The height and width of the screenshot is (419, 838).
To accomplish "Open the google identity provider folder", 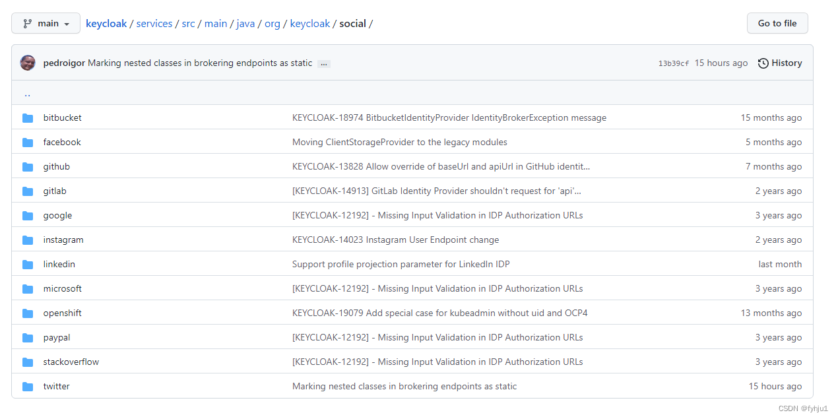I will coord(57,214).
